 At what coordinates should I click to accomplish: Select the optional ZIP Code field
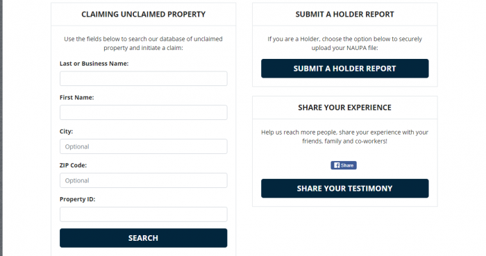click(144, 180)
